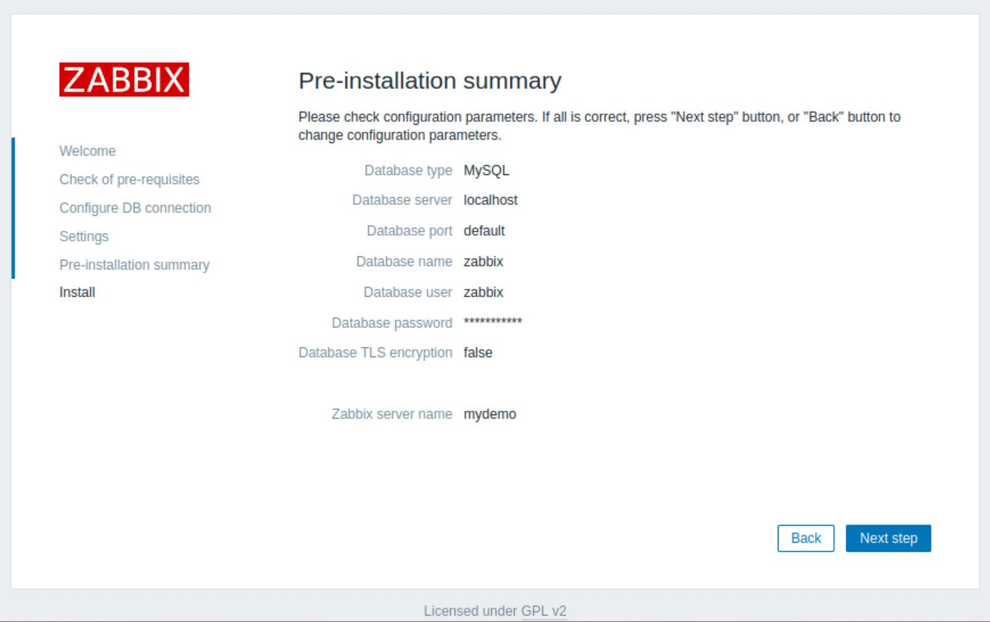This screenshot has height=622, width=990.
Task: Click the Database user label
Action: pos(408,292)
